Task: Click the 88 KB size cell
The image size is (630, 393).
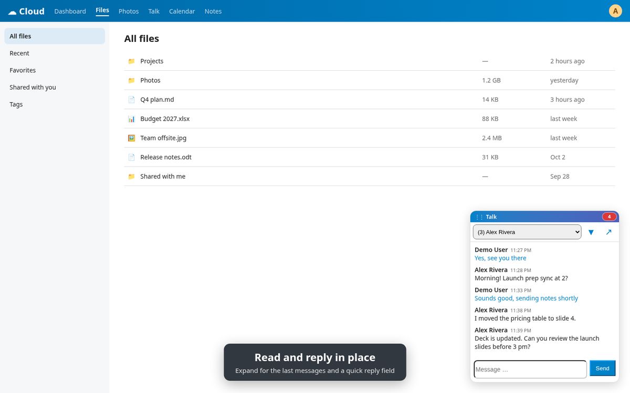Action: coord(490,119)
